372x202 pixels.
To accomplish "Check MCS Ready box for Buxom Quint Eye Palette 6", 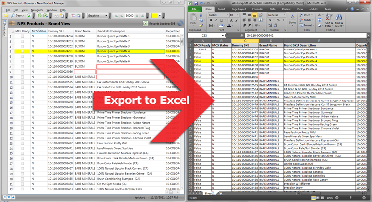I will click(x=22, y=61).
